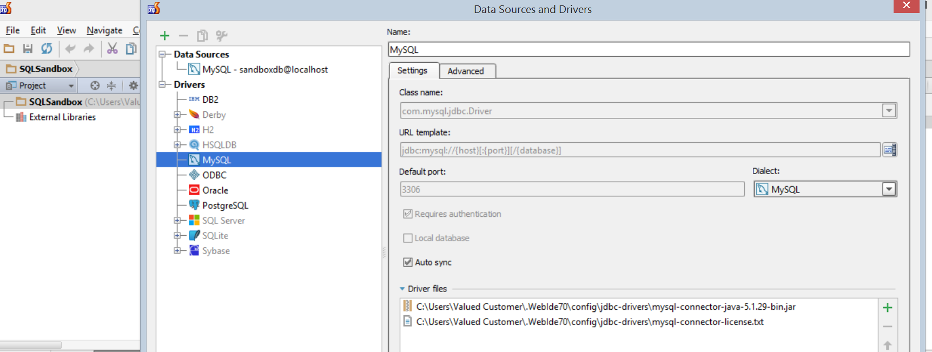Open the Project view dropdown

point(71,86)
